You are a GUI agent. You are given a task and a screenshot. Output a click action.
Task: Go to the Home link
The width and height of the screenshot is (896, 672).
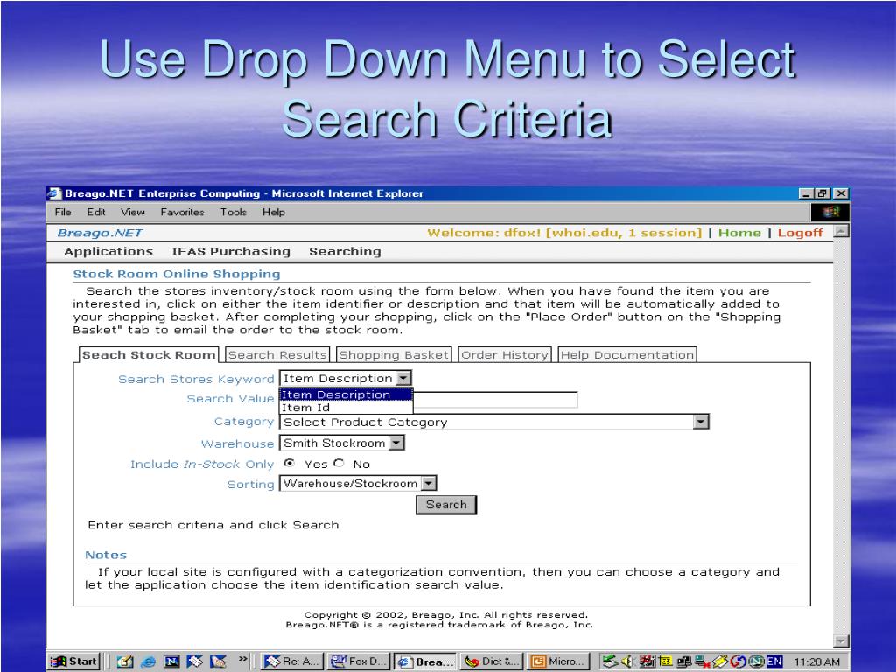tap(739, 233)
